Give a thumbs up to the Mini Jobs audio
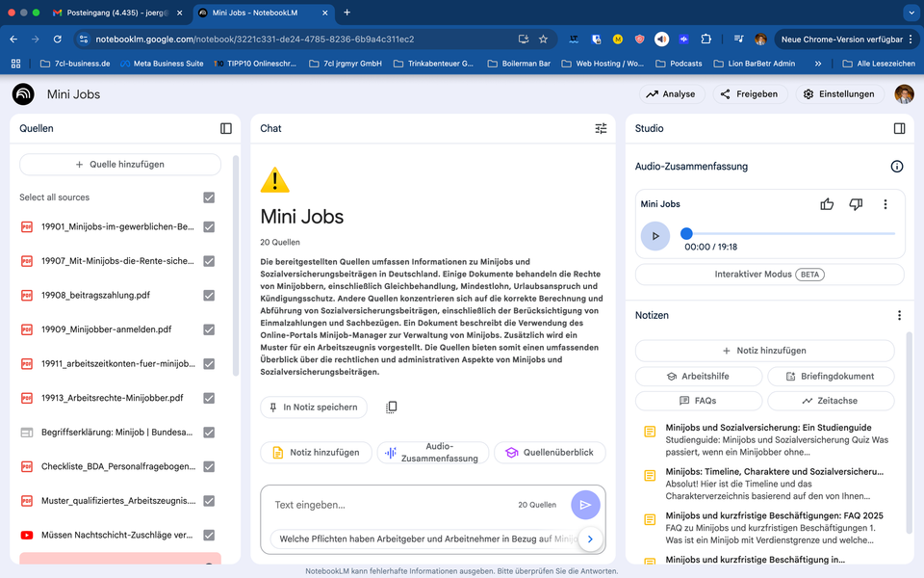The width and height of the screenshot is (924, 578). click(827, 204)
